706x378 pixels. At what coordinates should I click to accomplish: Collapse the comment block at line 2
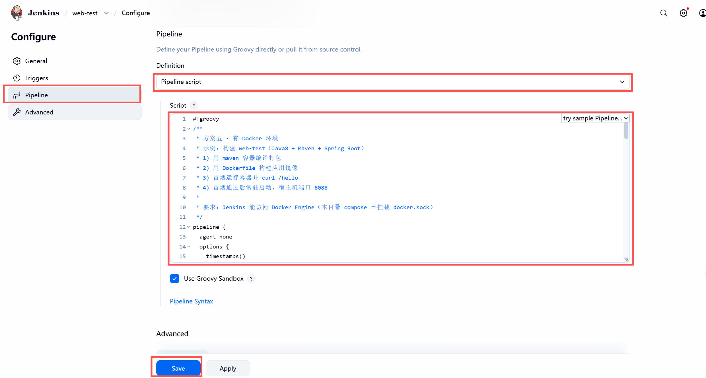[x=188, y=129]
